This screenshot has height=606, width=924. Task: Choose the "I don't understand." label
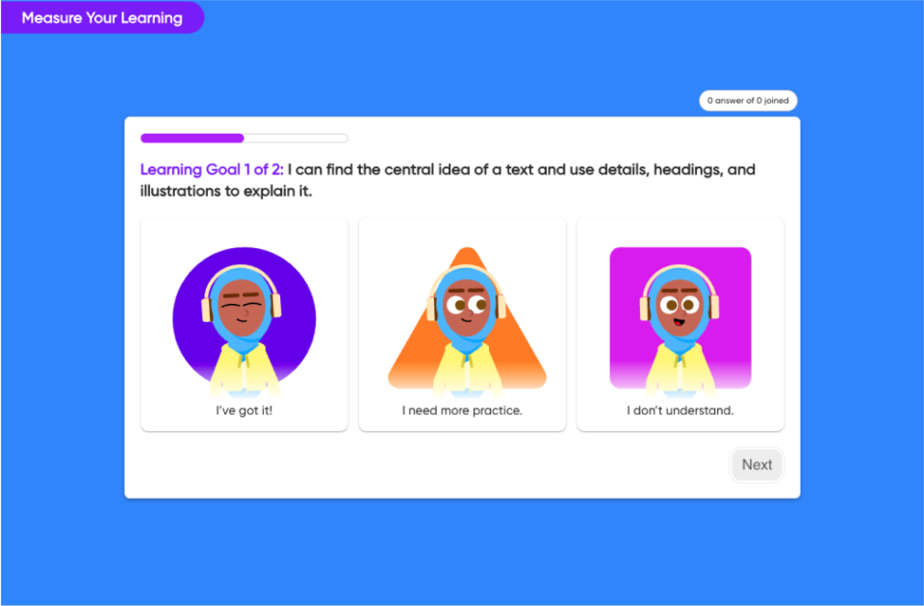tap(680, 411)
